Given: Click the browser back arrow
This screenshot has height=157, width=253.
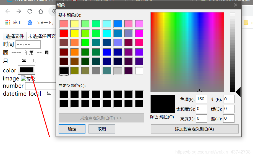Looking at the screenshot, I should click(7, 11).
